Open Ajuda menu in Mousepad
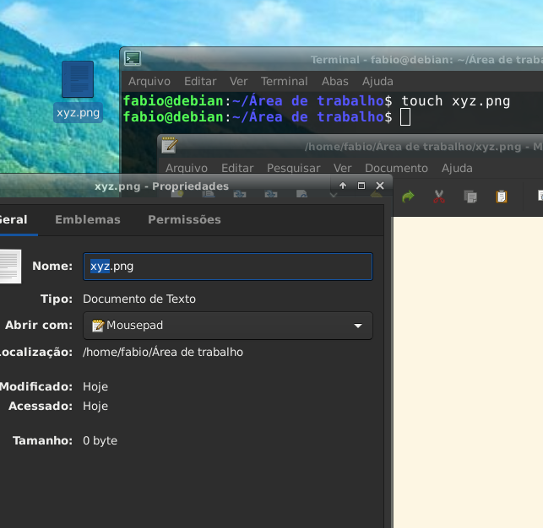This screenshot has height=528, width=543. pos(457,168)
